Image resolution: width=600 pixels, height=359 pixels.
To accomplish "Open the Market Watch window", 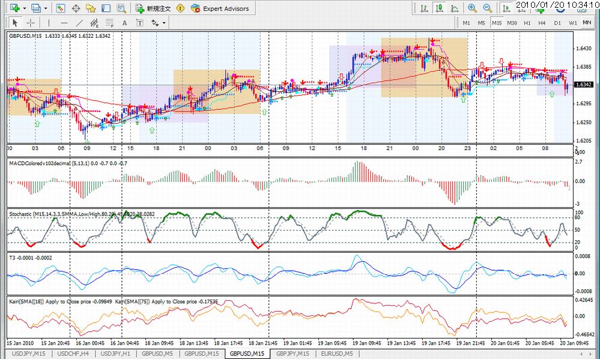I will tap(61, 8).
